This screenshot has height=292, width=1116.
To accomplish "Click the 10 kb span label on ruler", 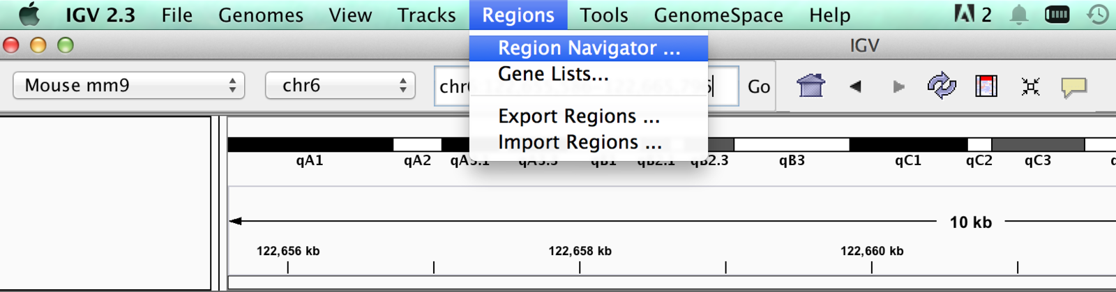I will 971,222.
